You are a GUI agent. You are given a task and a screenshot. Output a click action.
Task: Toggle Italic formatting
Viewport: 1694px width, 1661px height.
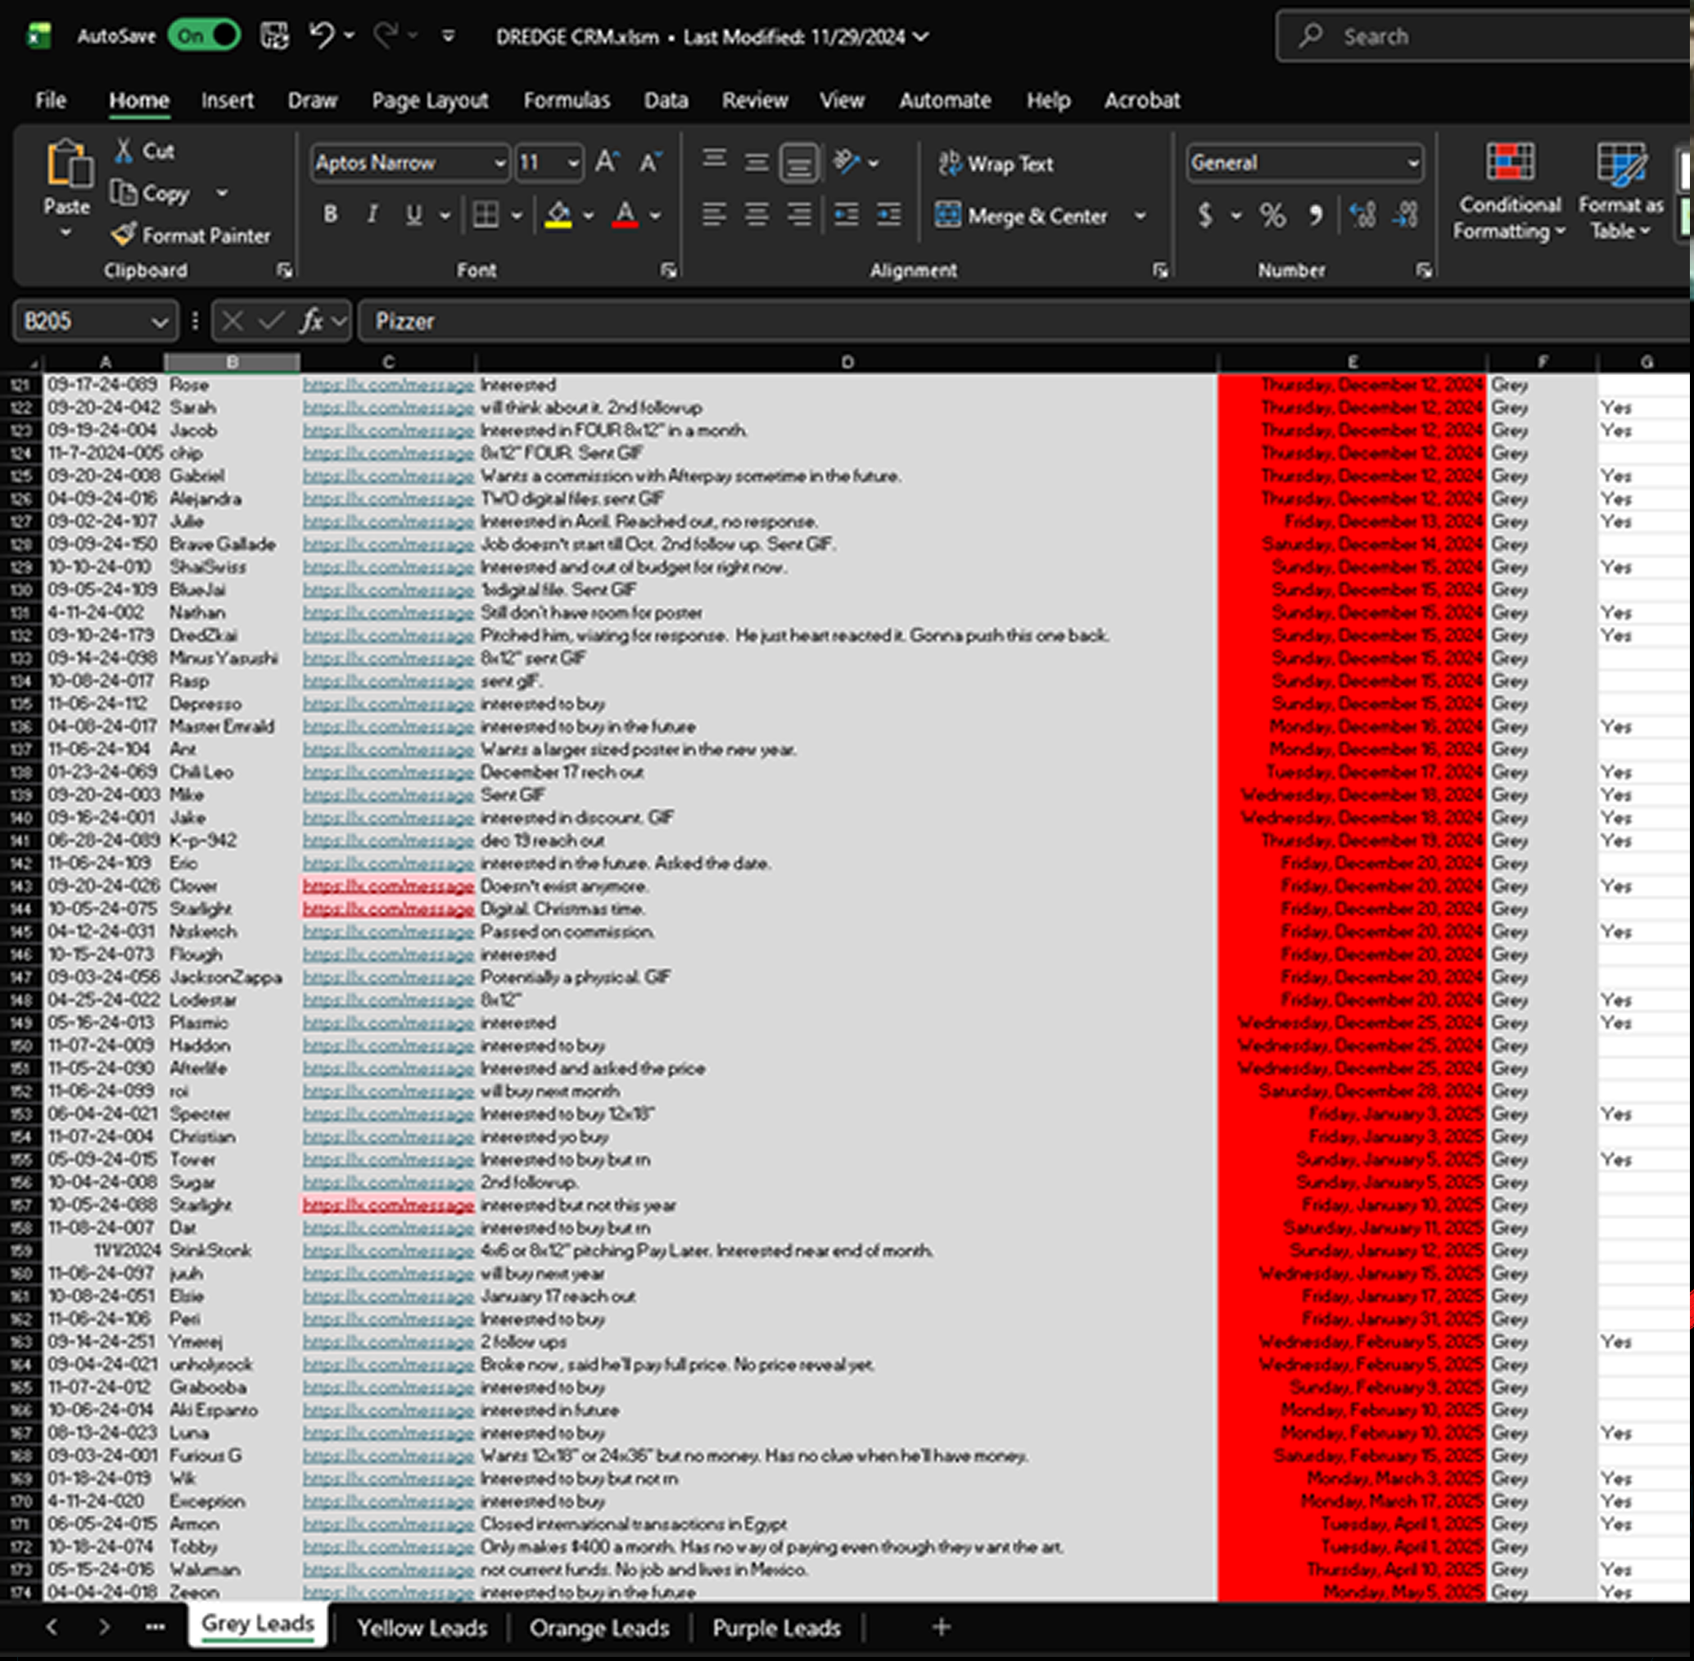point(372,214)
